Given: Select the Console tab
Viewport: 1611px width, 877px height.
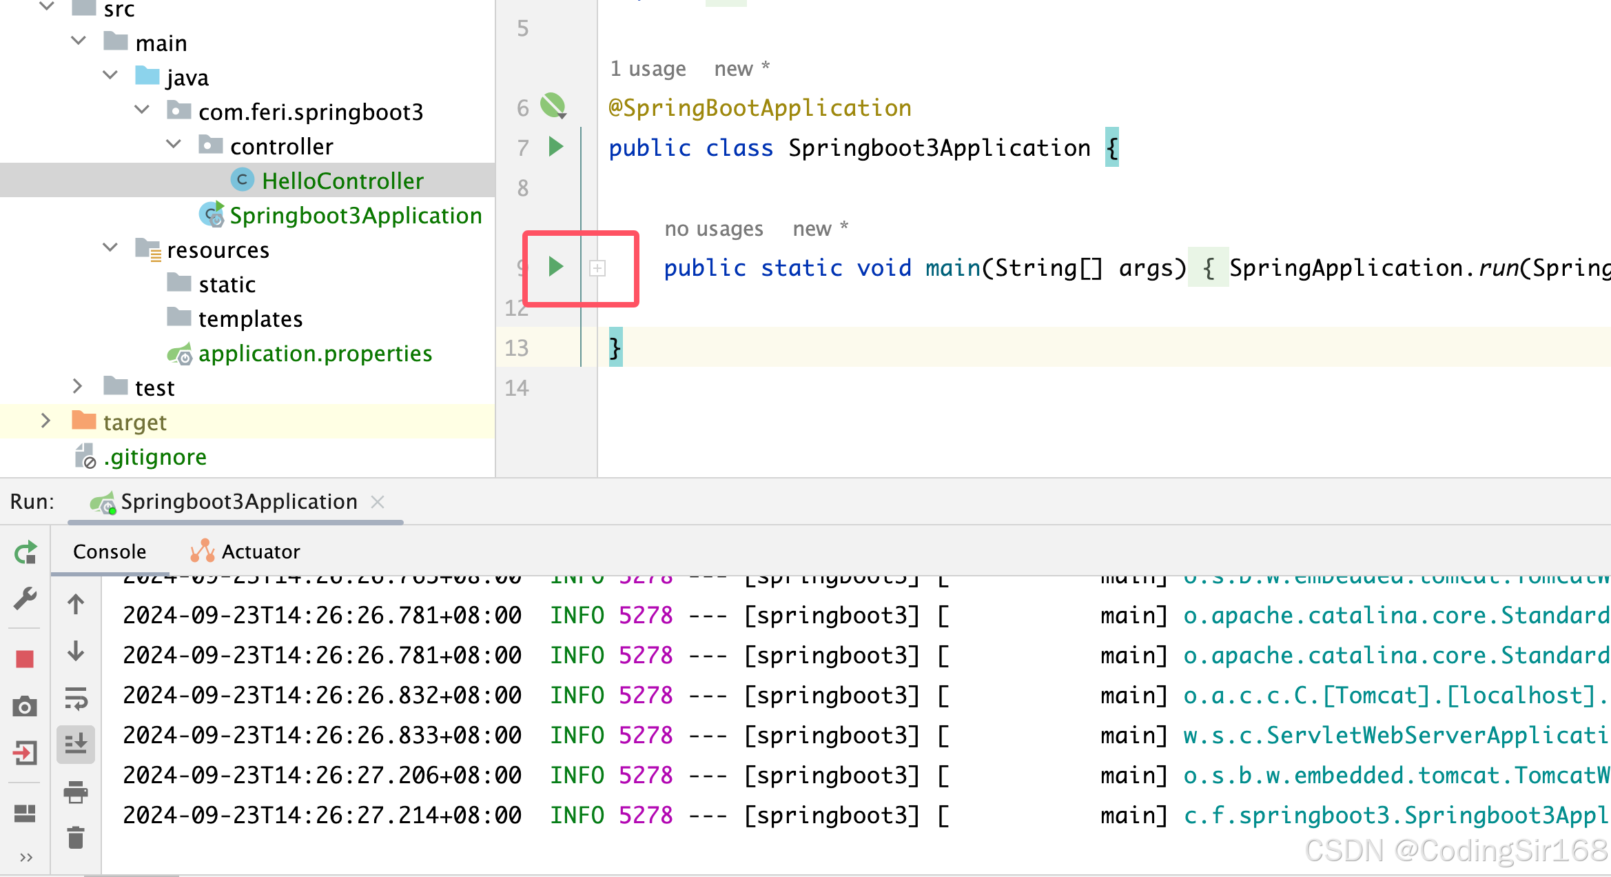Looking at the screenshot, I should tap(110, 552).
